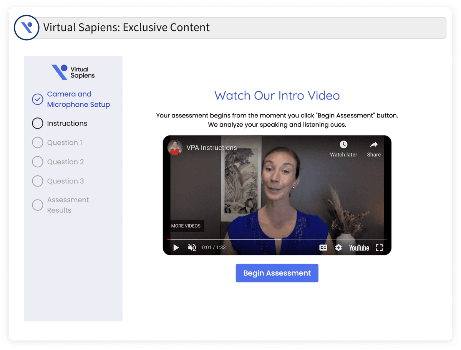This screenshot has width=461, height=350.
Task: Click the video progress bar
Action: click(277, 239)
